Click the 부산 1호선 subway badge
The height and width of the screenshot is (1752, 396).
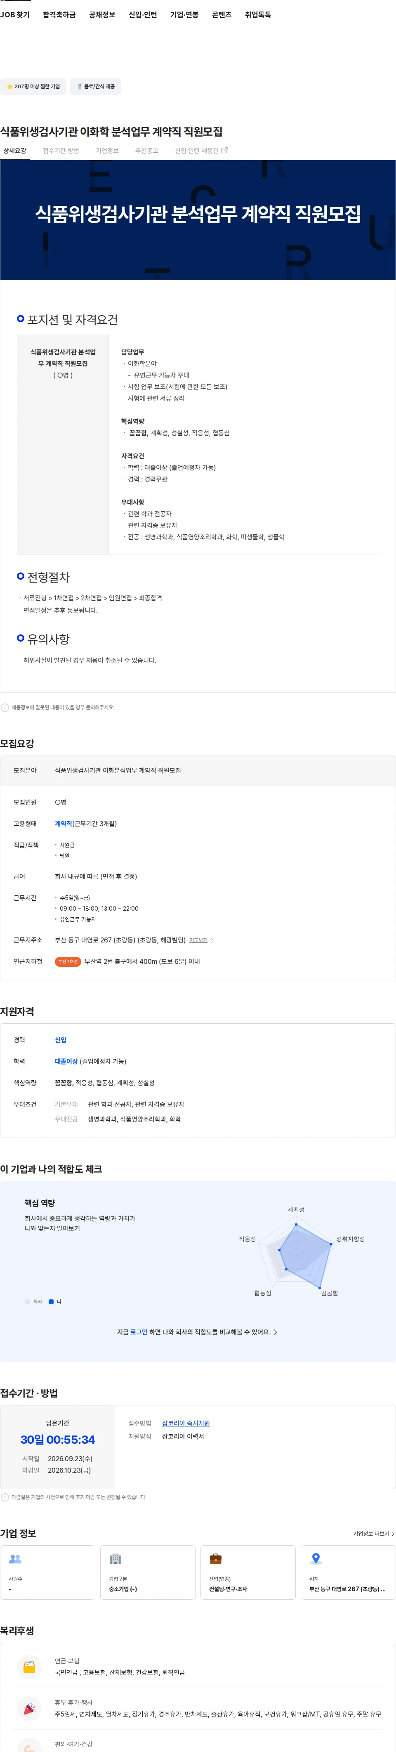click(68, 961)
